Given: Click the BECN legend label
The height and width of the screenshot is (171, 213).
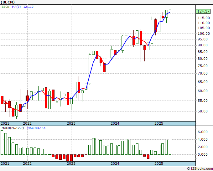Looking at the screenshot, I should (5, 7).
